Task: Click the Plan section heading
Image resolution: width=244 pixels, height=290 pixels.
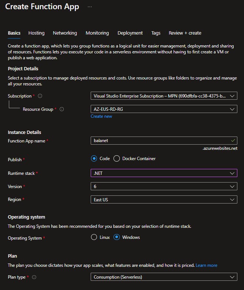Action: [x=13, y=256]
